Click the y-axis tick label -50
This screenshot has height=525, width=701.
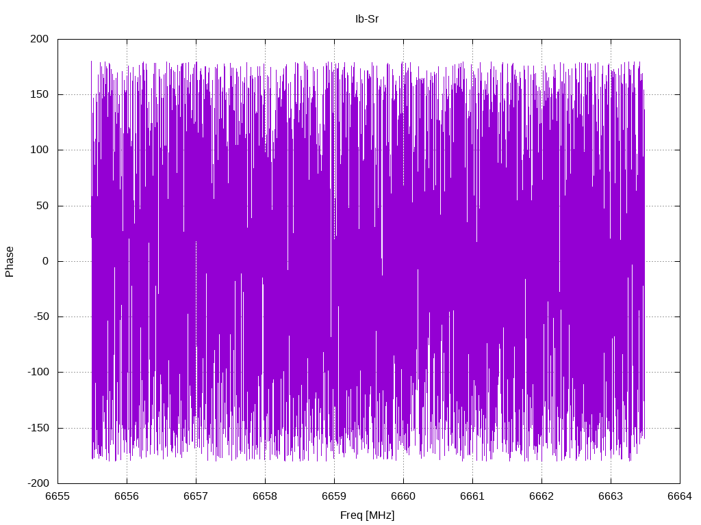click(x=40, y=317)
